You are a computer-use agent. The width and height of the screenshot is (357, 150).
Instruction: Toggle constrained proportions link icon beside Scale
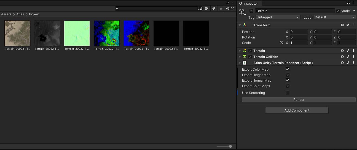coord(281,43)
